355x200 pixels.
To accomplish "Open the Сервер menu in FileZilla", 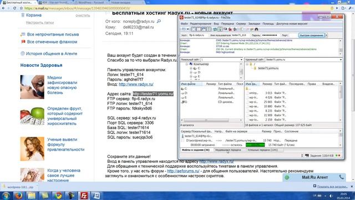I will [x=241, y=23].
